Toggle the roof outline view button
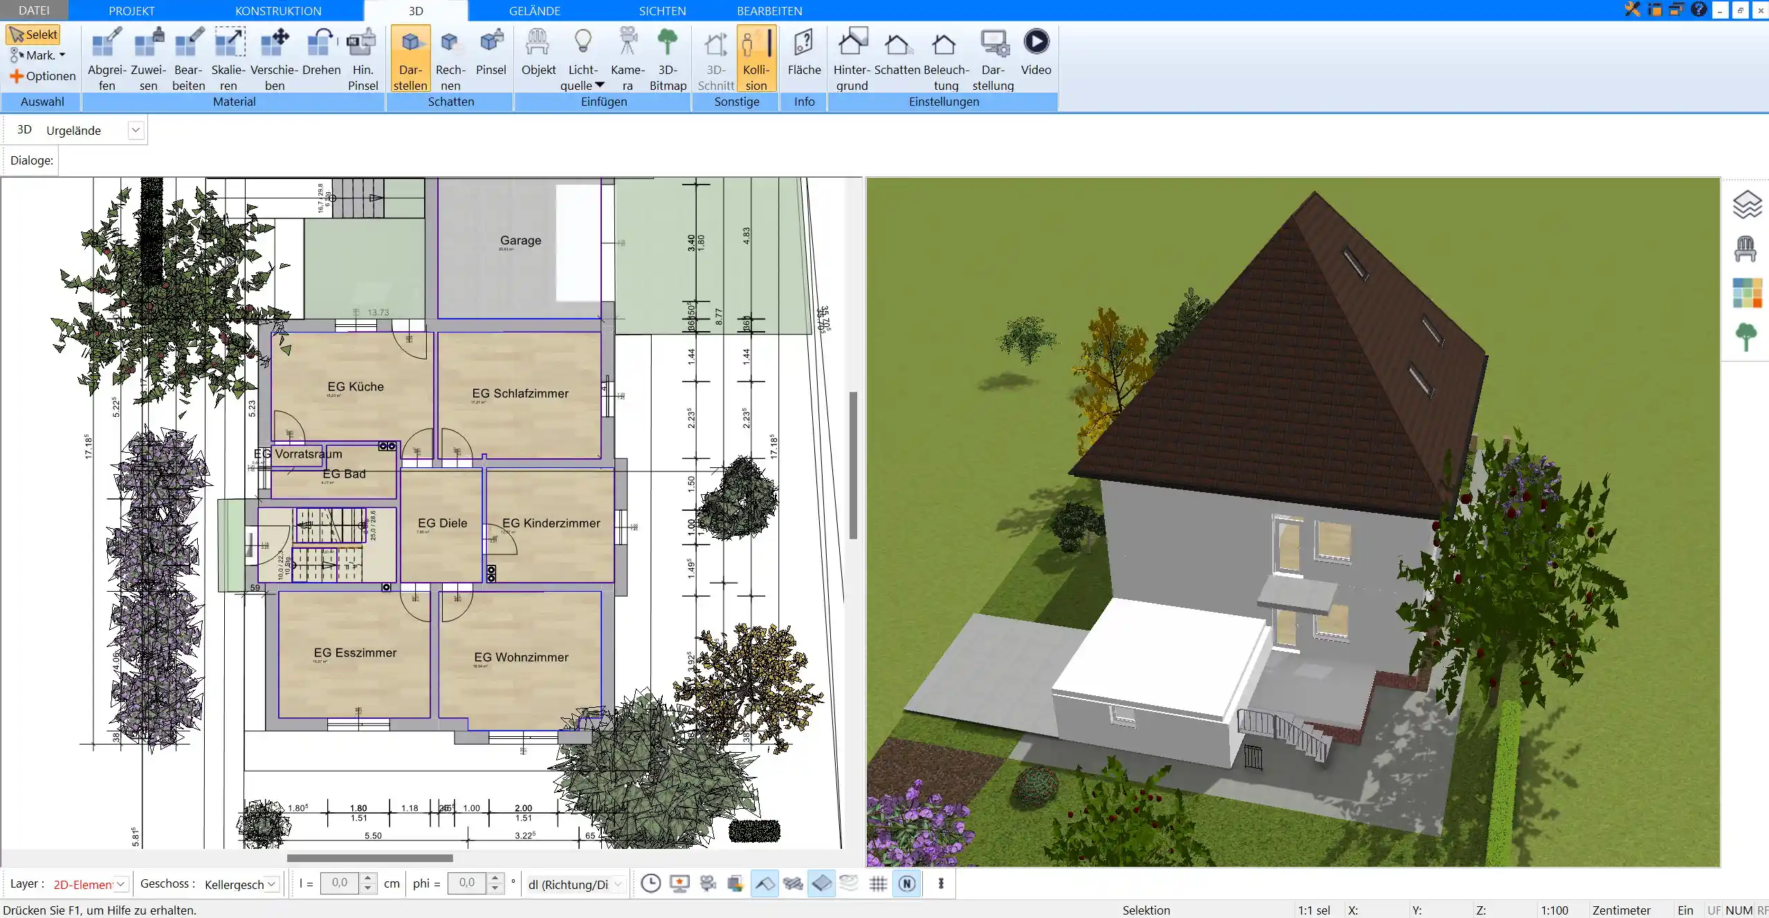Screen dimensions: 1769x918 764,883
